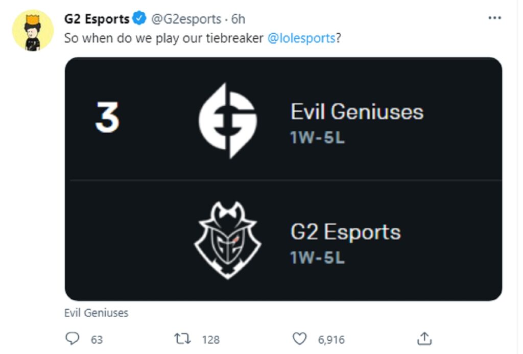
Task: Click the share upload icon
Action: [x=425, y=339]
